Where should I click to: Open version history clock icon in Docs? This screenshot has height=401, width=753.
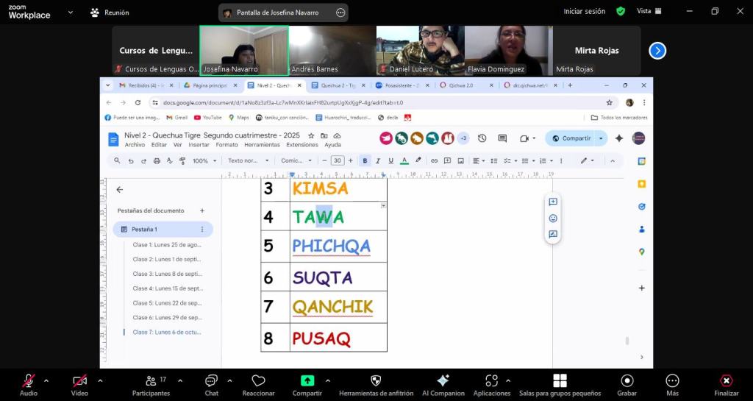(482, 138)
